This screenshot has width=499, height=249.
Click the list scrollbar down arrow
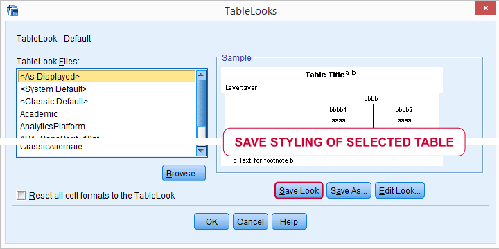(202, 151)
